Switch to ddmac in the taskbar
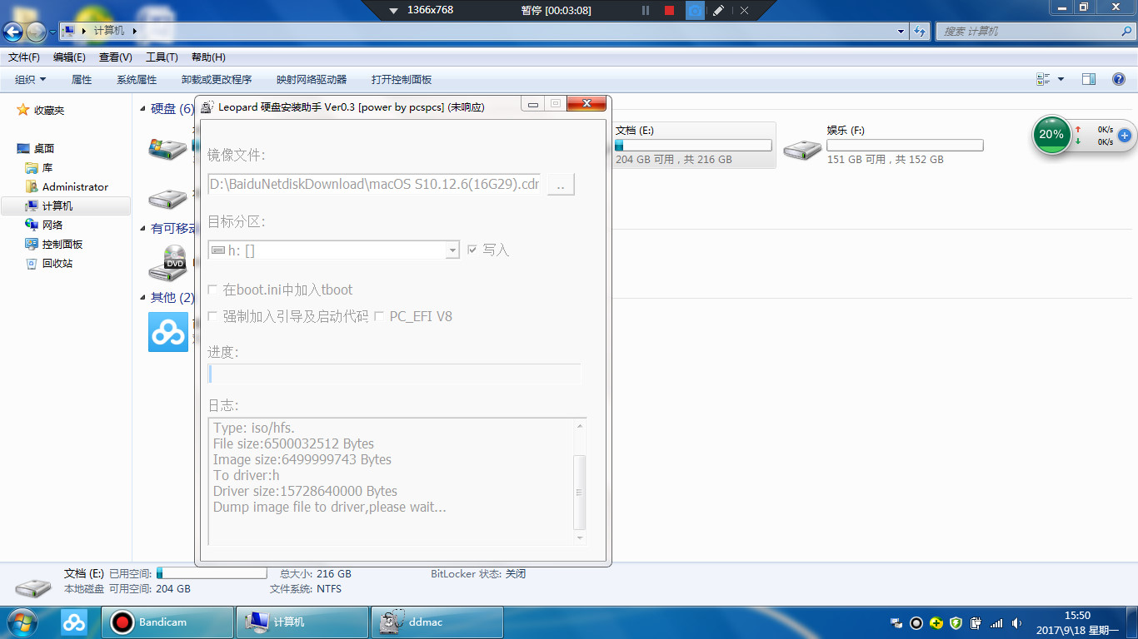Viewport: 1138px width, 639px height. click(437, 622)
